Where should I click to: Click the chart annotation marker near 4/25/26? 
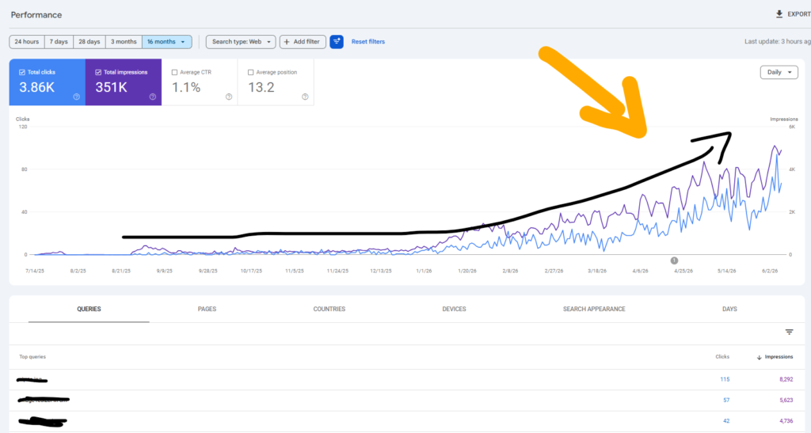click(x=675, y=260)
